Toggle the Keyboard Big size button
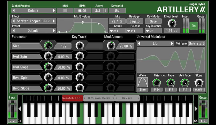216x125 pixels. (117, 11)
